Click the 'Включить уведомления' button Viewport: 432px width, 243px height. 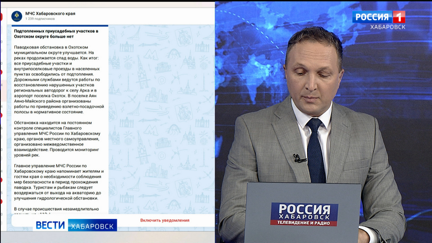[x=165, y=220]
